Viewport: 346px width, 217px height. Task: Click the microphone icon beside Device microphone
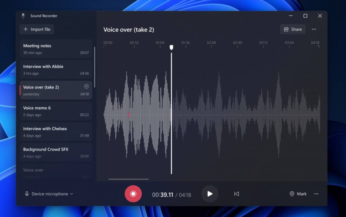[26, 194]
